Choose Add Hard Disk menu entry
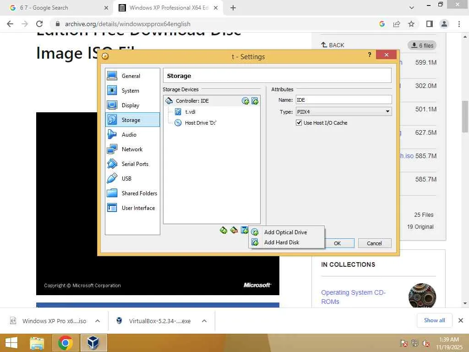Screen dimensions: 469x352 [x=287, y=242]
